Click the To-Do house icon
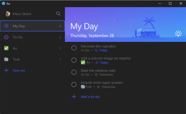 6,37
